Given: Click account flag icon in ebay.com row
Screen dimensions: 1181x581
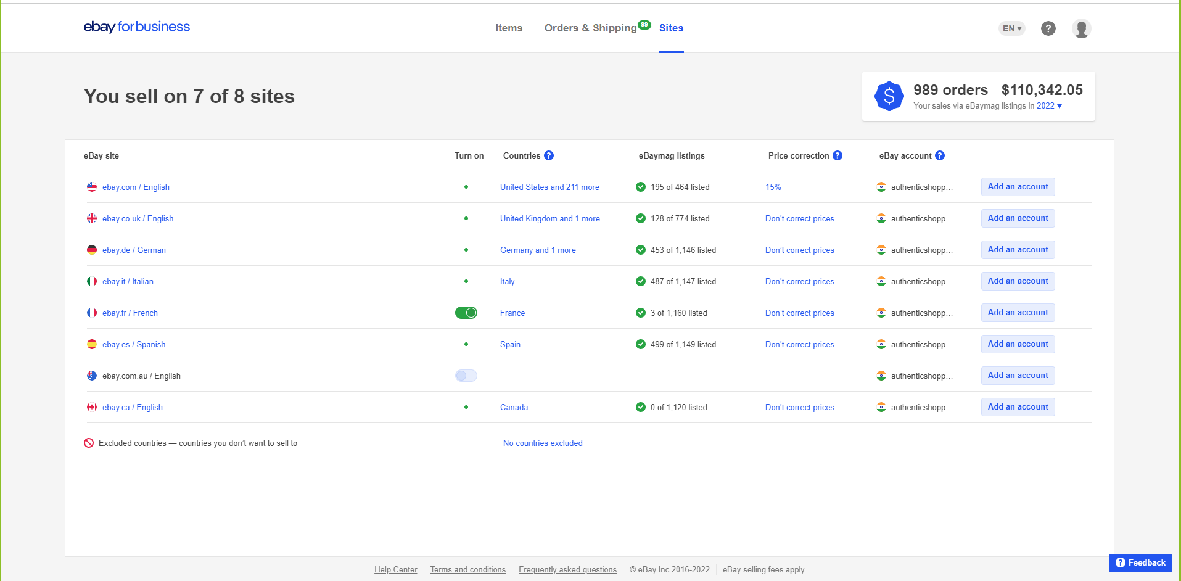Looking at the screenshot, I should [881, 187].
